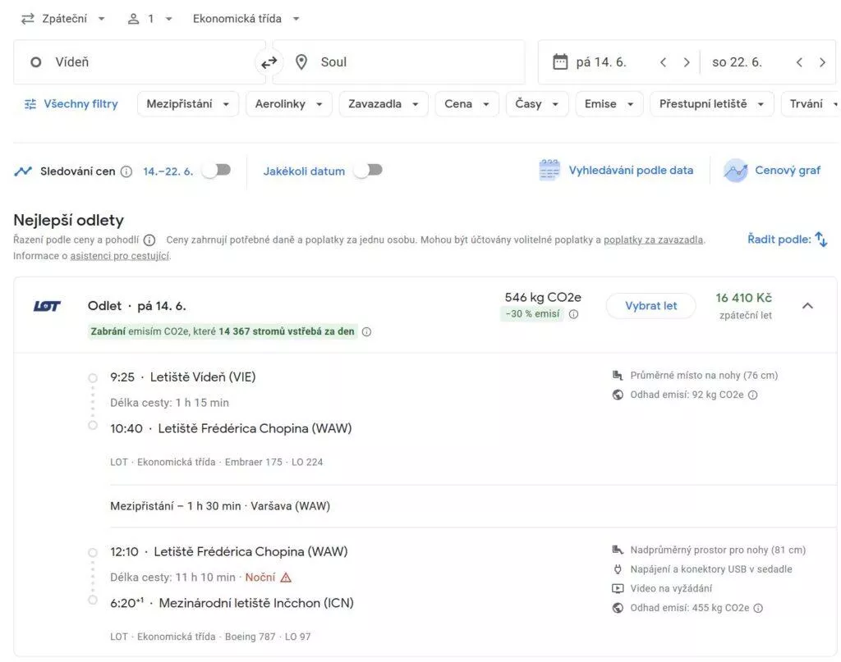Viewport: 841px width, 662px height.
Task: Open the Ekonomická třída class dropdown
Action: tap(246, 19)
